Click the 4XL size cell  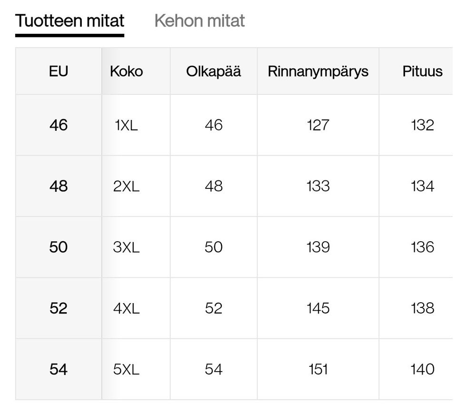[x=126, y=308]
